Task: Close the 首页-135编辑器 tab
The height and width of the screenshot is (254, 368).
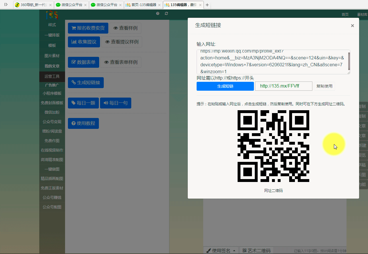Action: point(159,5)
